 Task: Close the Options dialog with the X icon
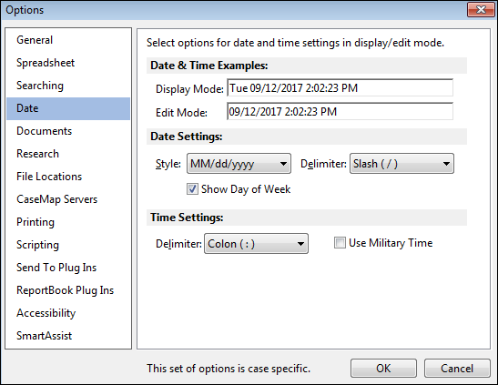click(481, 9)
